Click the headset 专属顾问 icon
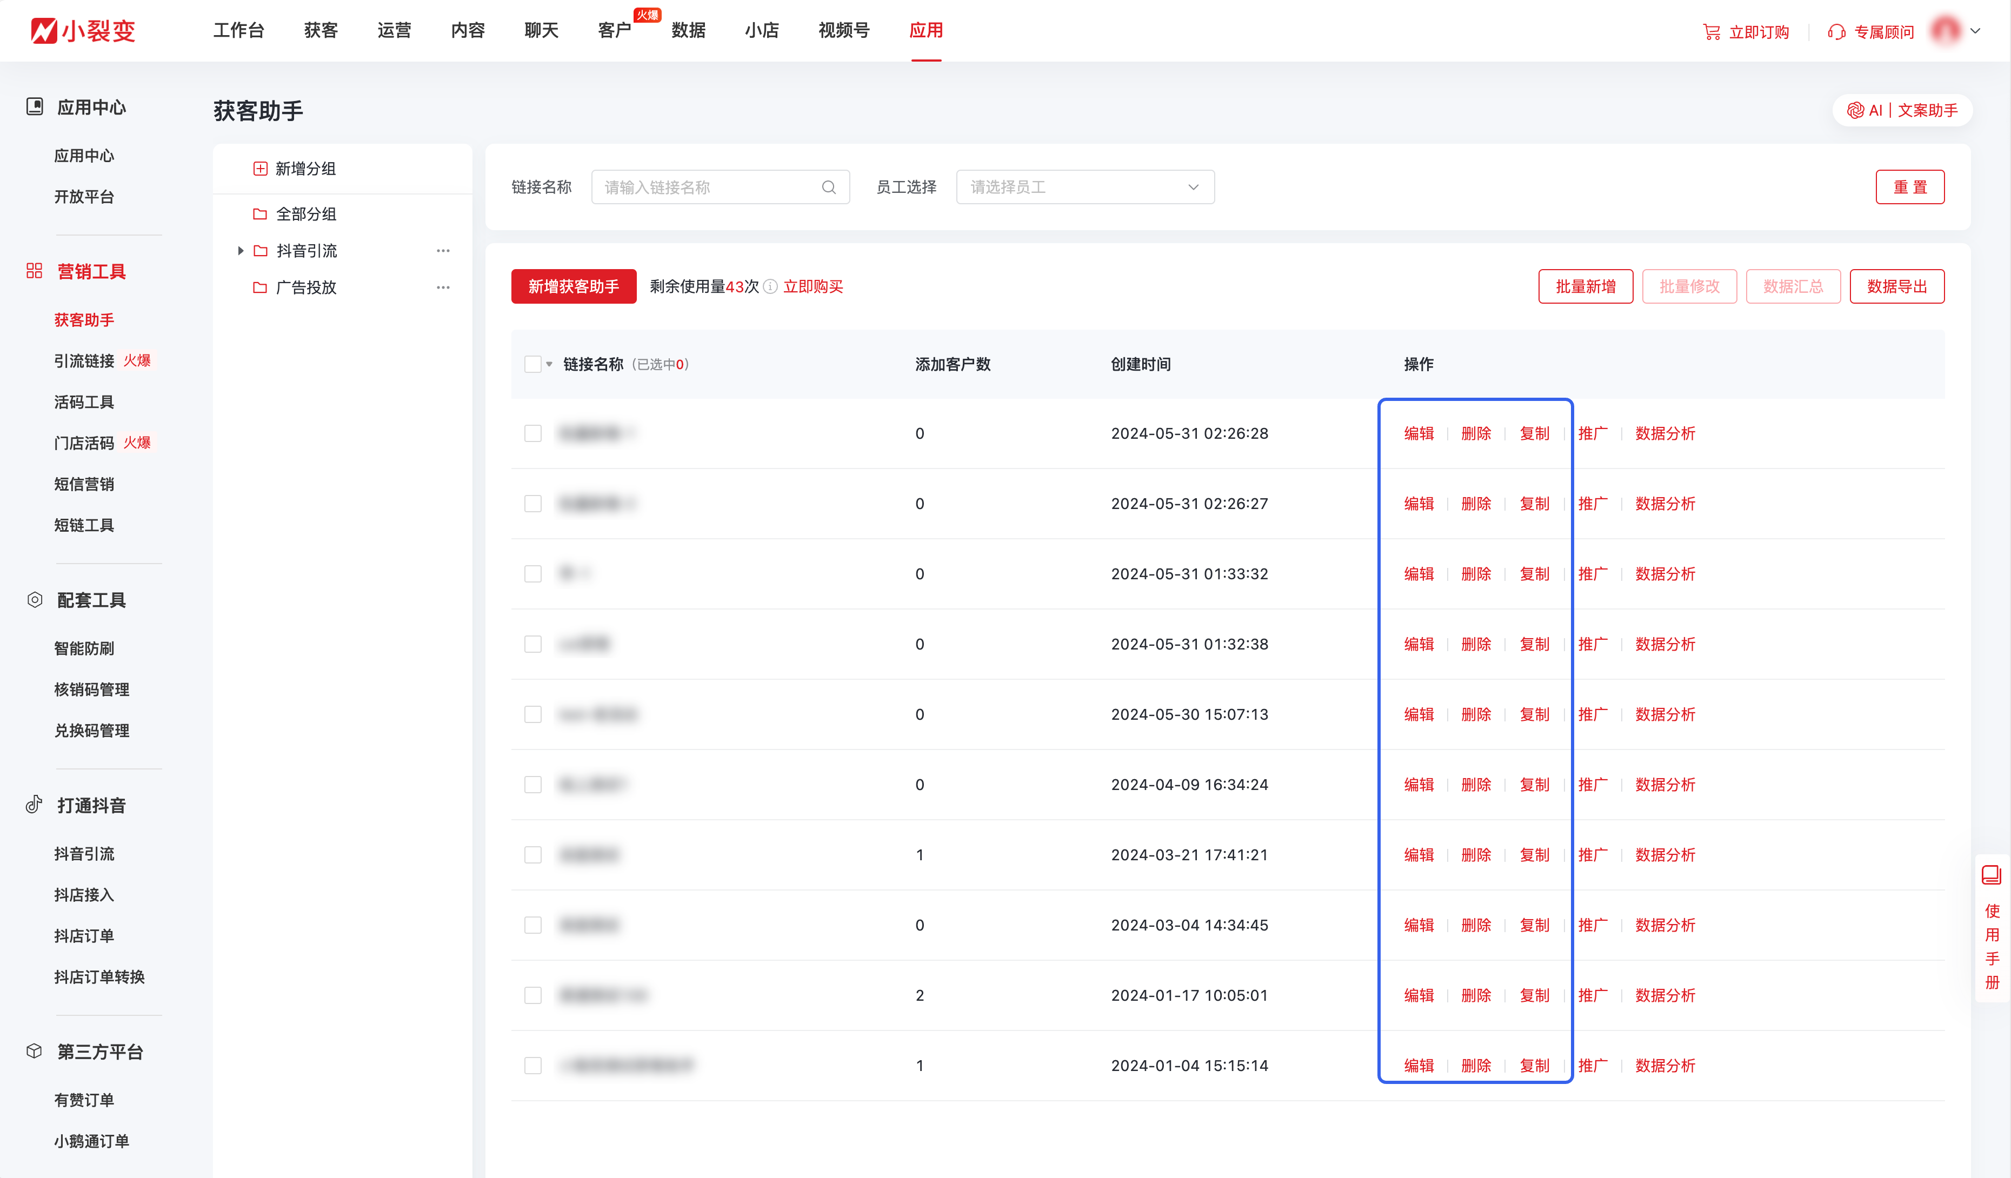 pyautogui.click(x=1836, y=32)
